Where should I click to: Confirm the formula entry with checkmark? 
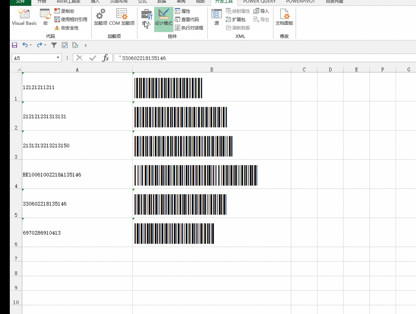(x=93, y=58)
